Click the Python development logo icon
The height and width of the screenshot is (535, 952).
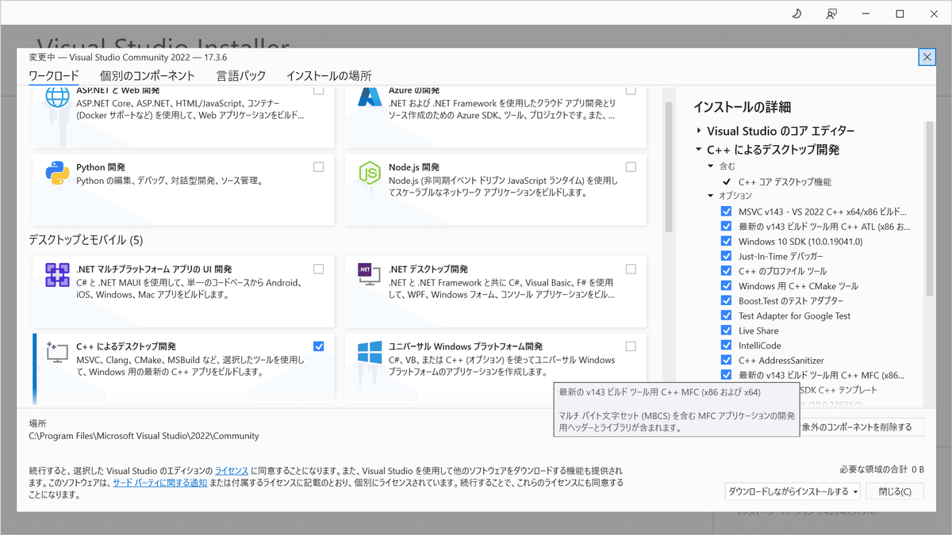58,173
